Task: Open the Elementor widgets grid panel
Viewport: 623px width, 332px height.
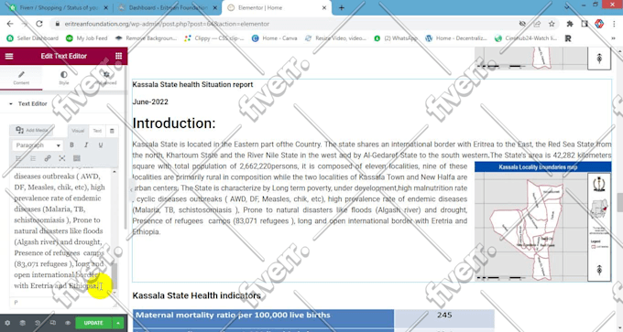Action: pyautogui.click(x=119, y=56)
